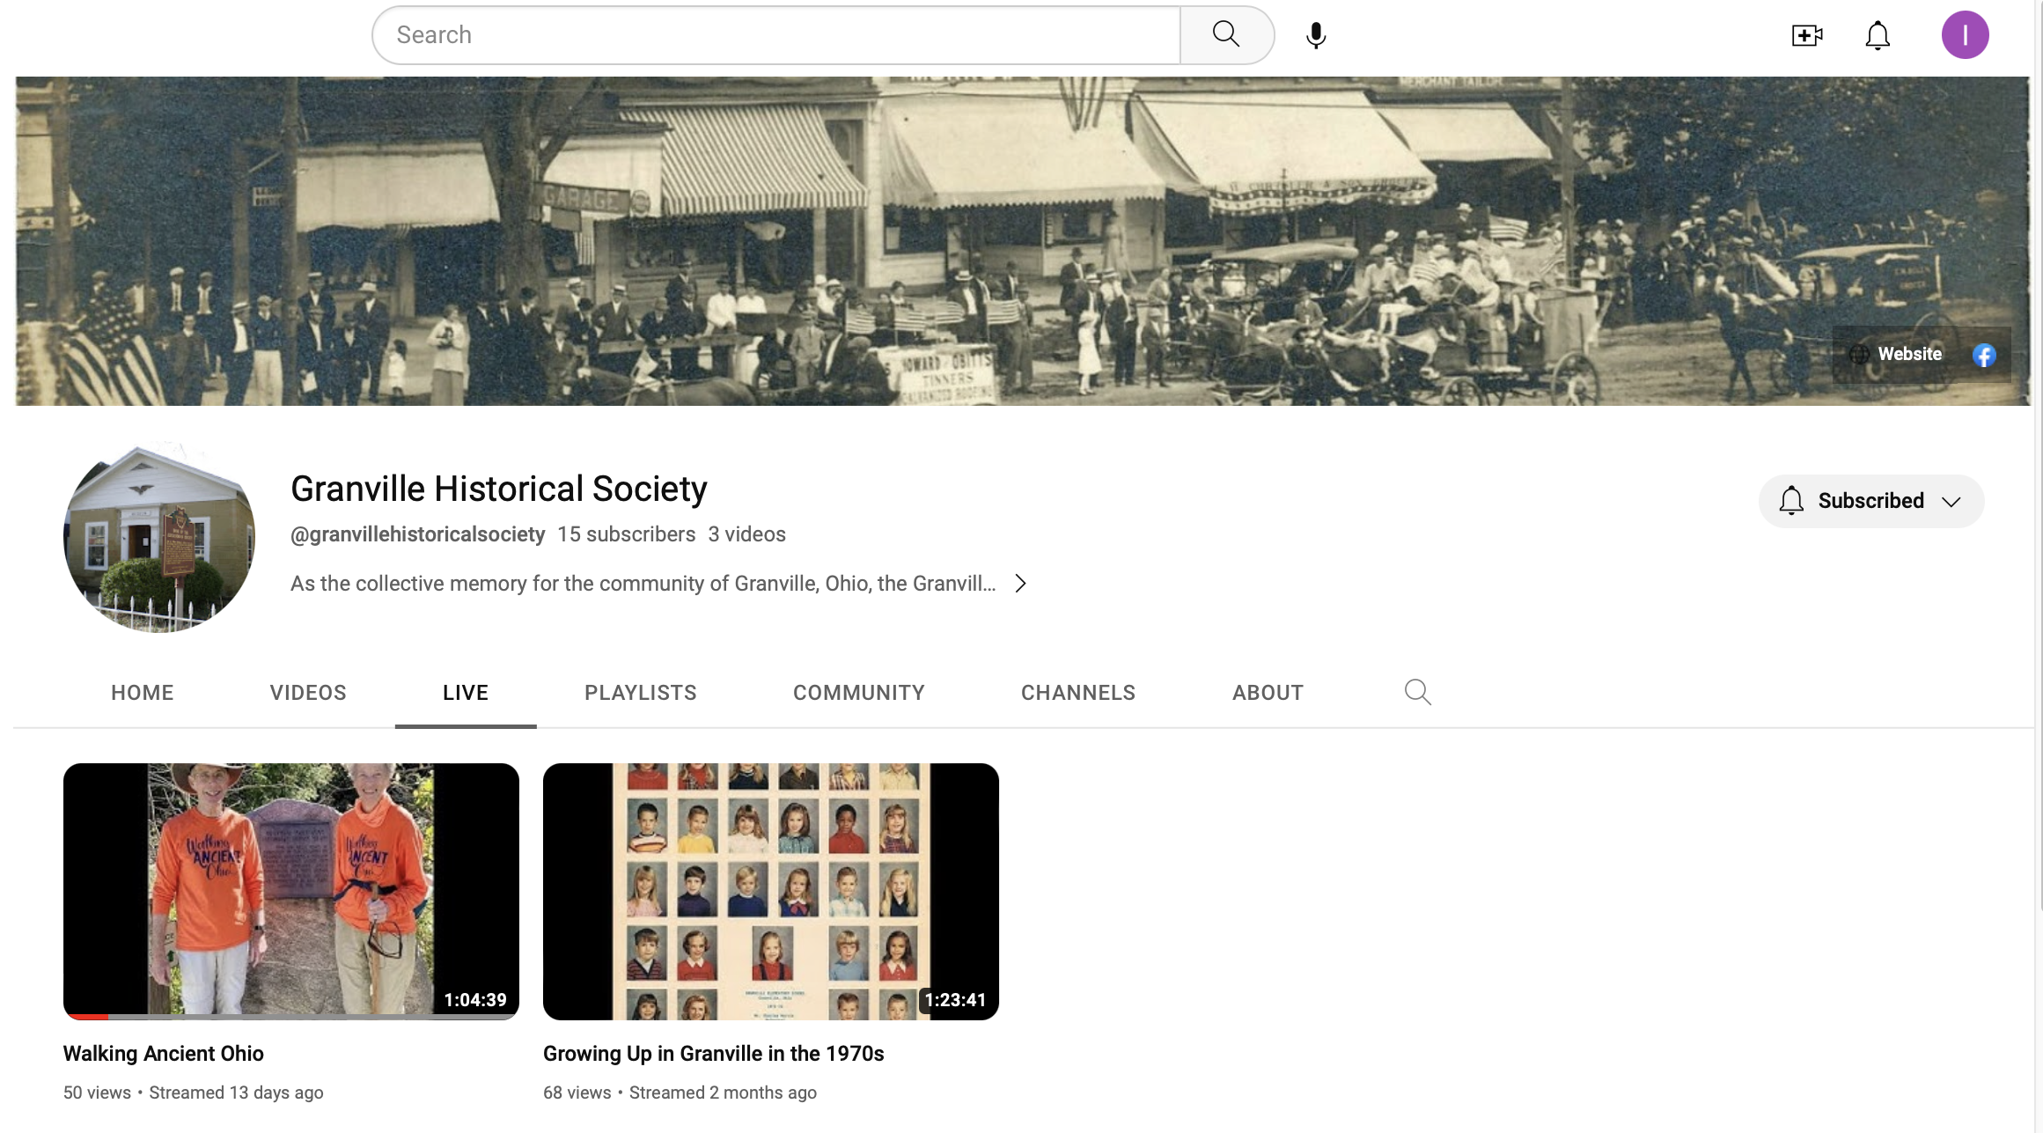Open the Subscribed notification dropdown

click(x=1870, y=501)
